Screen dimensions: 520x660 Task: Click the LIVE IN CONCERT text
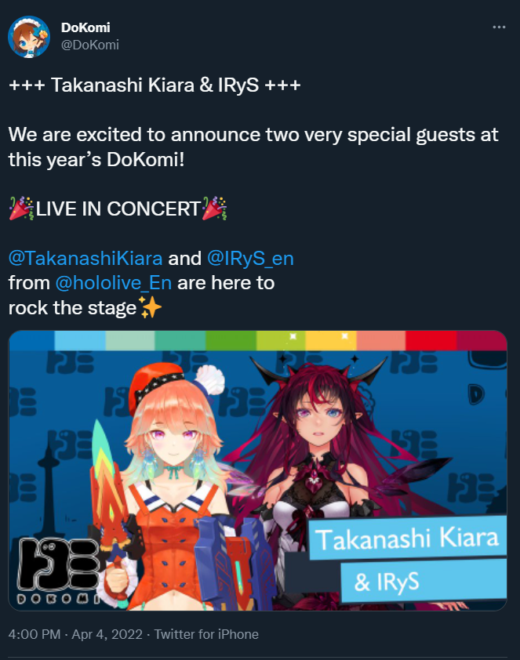pyautogui.click(x=118, y=209)
